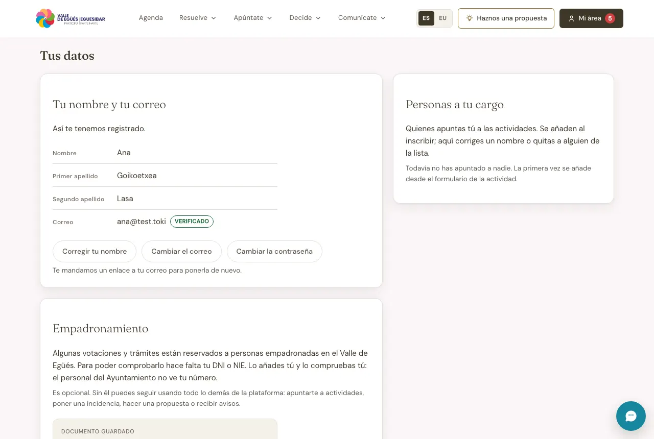This screenshot has width=654, height=439.
Task: Click the Nombre value Ana
Action: 124,153
